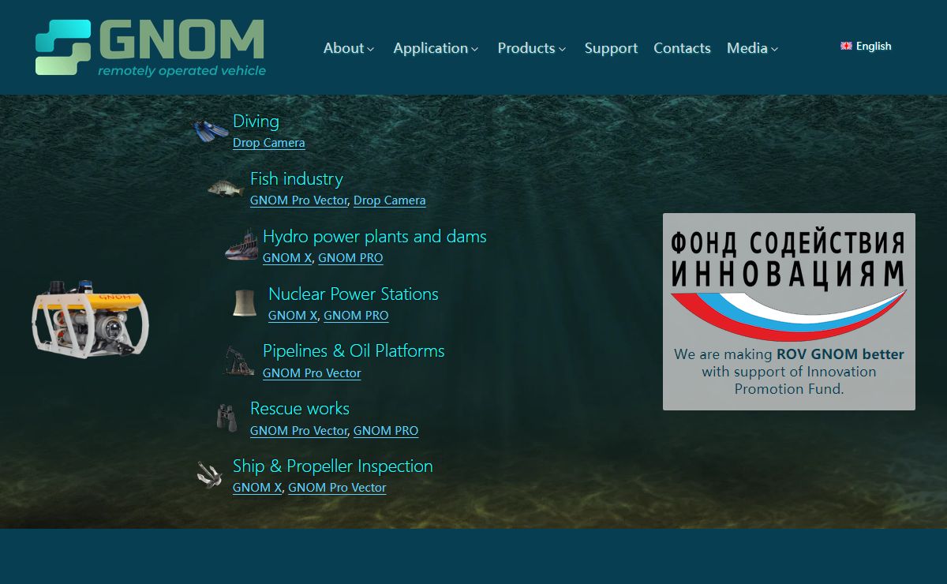
Task: Click the binoculars icon beside Rescue works
Action: (x=227, y=418)
